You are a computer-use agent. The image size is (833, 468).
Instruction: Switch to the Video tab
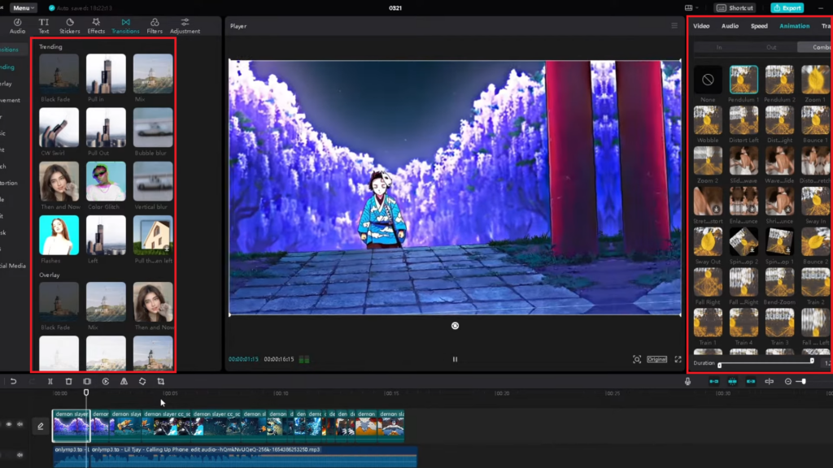pos(701,25)
